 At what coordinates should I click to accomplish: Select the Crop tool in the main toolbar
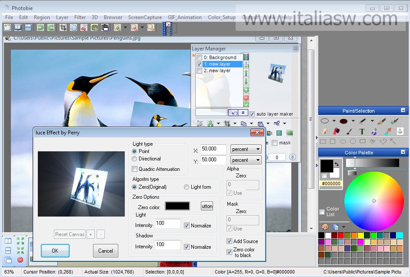(x=63, y=27)
